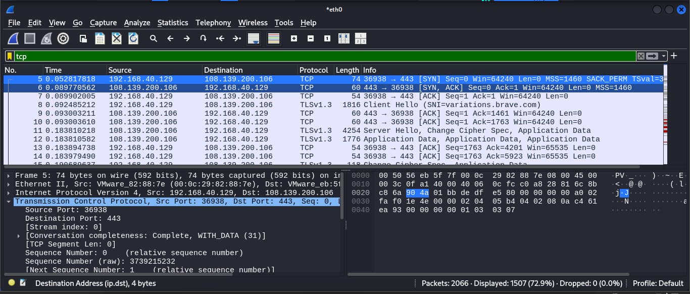Viewport: 690px width, 294px height.
Task: Clear the display filter
Action: (640, 56)
